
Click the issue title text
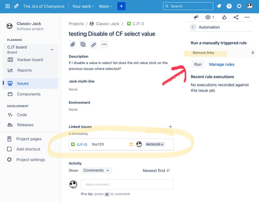click(x=112, y=34)
